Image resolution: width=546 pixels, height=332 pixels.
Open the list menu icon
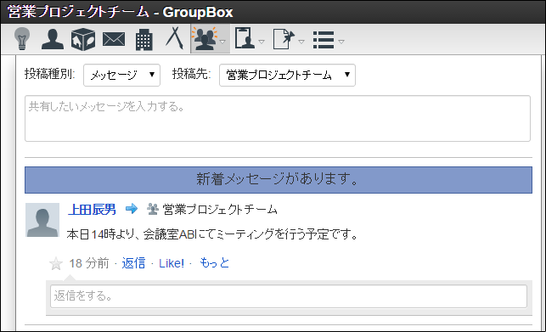(324, 40)
